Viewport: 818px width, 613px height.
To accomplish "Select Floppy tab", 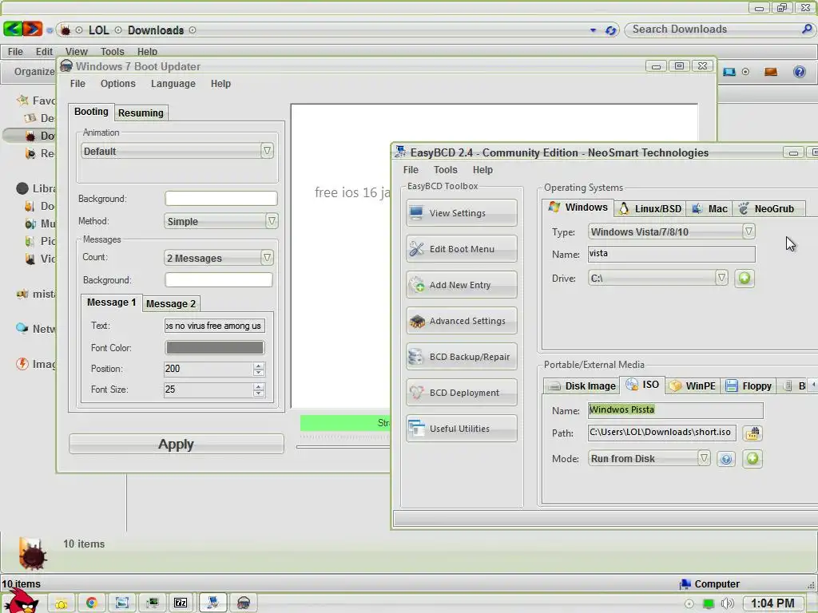I will (x=749, y=386).
